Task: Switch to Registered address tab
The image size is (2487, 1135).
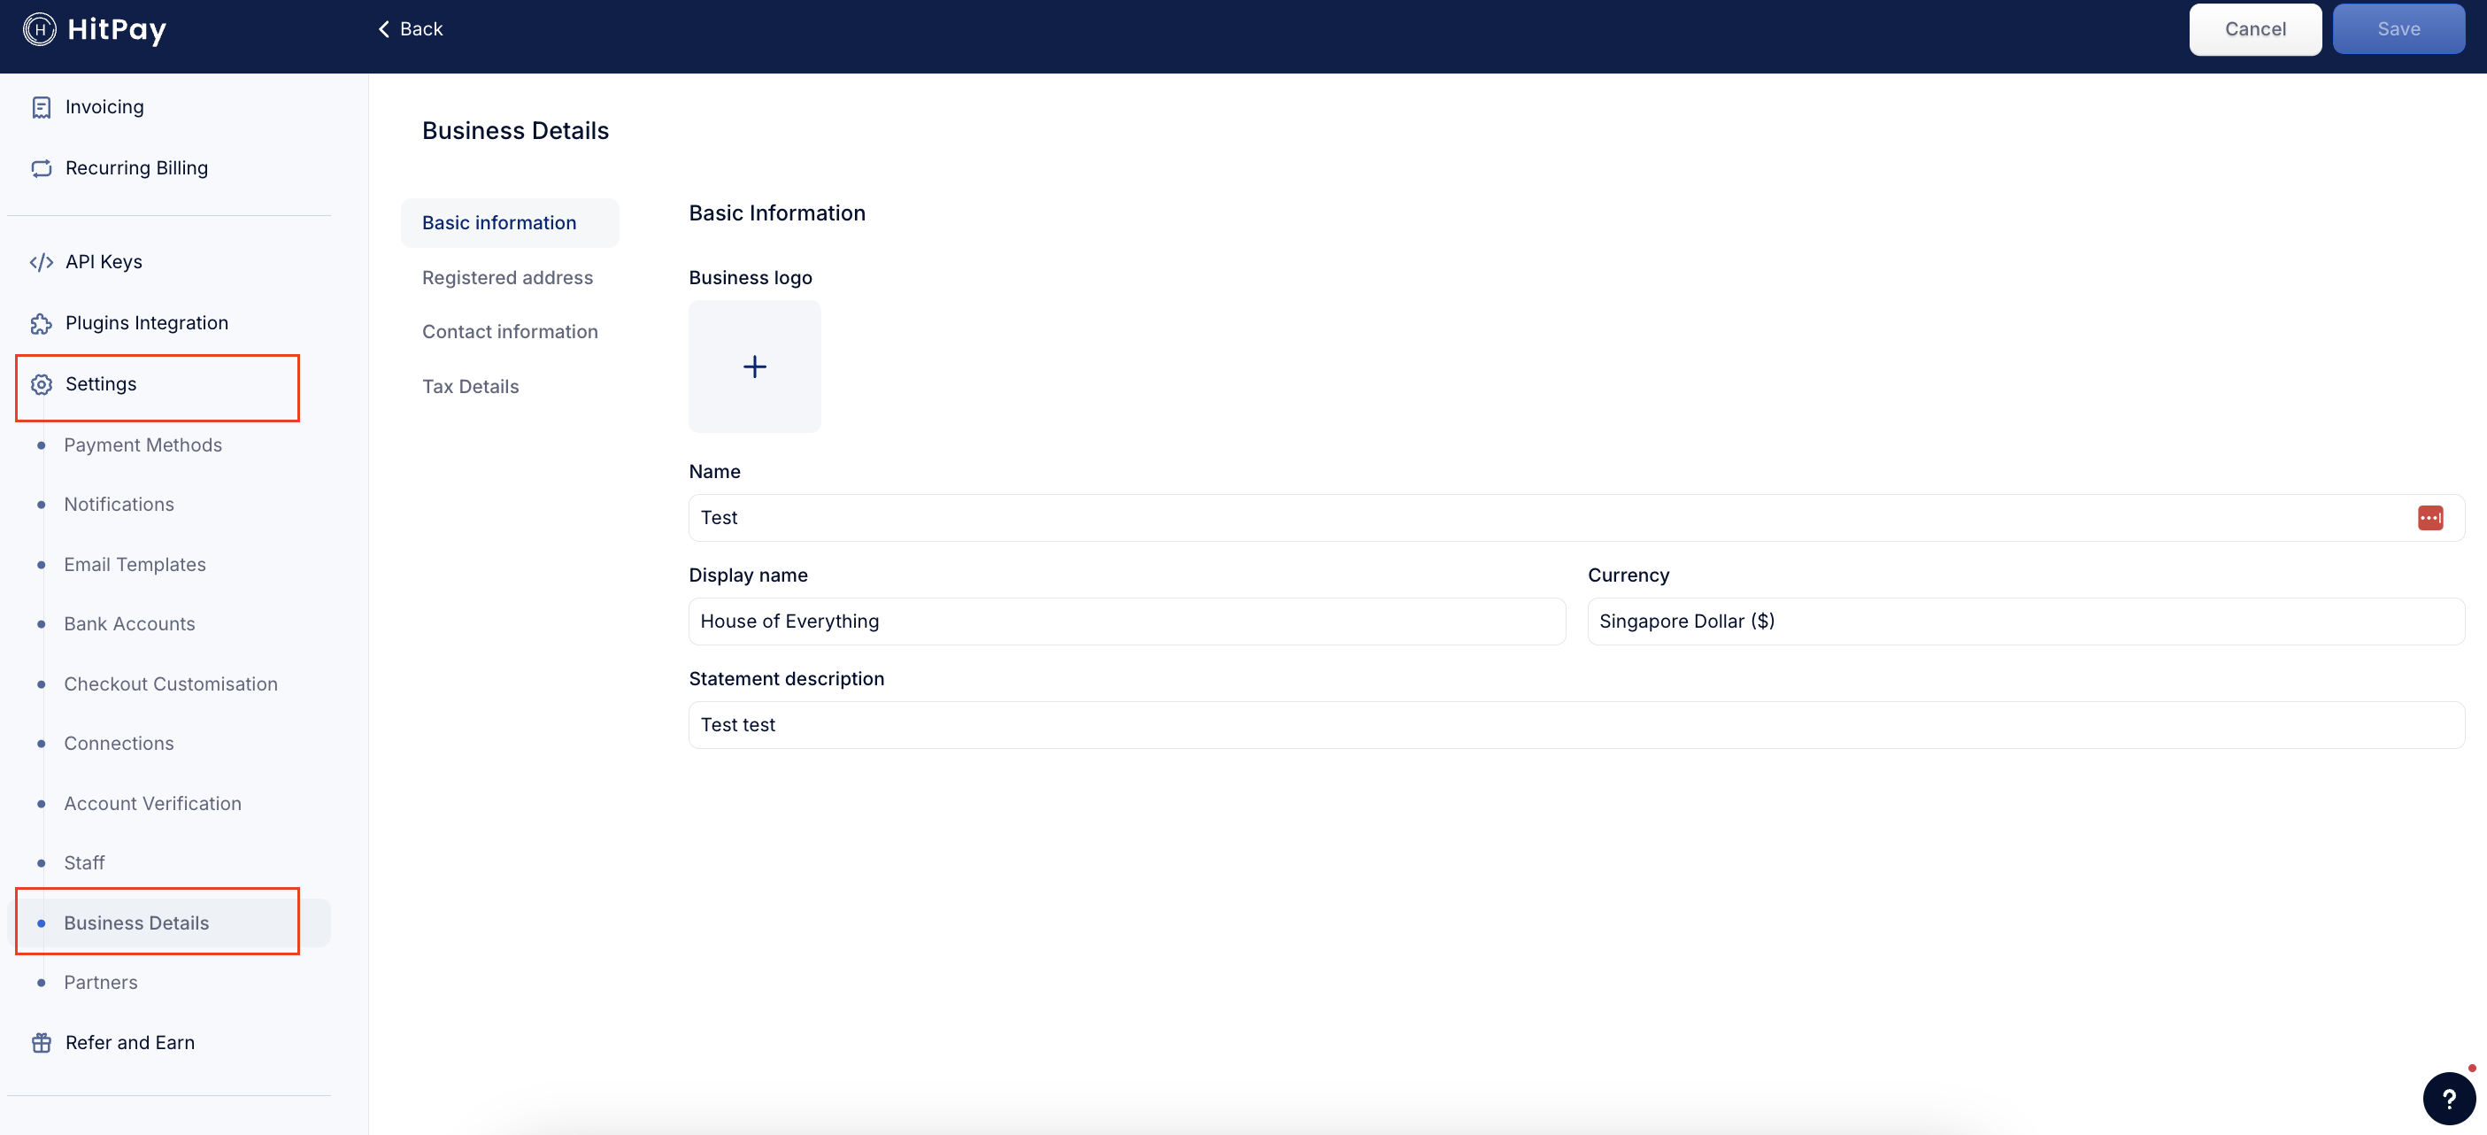Action: (508, 278)
